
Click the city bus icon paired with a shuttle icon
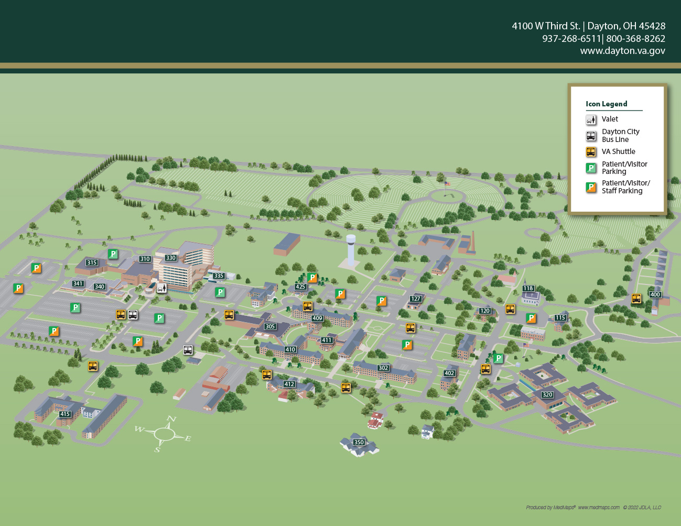point(133,315)
